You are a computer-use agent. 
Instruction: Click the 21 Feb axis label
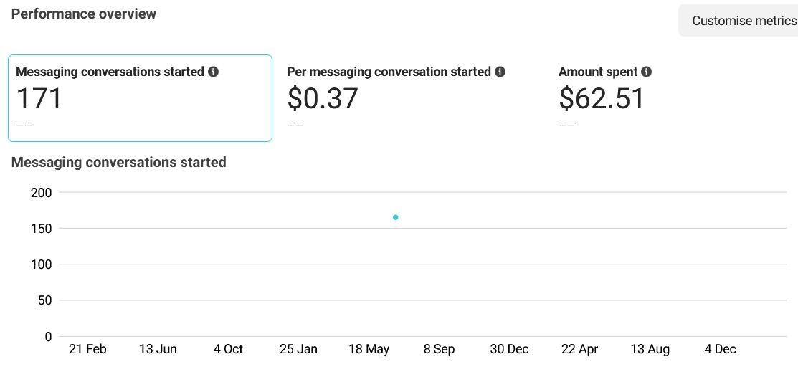pos(87,349)
